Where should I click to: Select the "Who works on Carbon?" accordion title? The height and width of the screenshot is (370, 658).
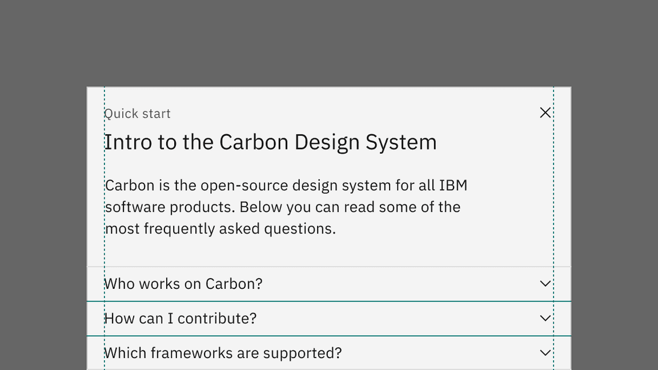(x=183, y=284)
